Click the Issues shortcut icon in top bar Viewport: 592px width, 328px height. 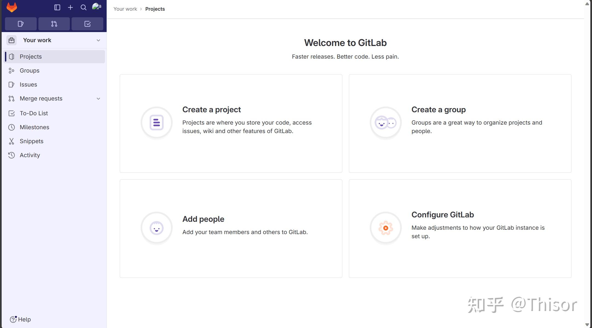pyautogui.click(x=21, y=24)
